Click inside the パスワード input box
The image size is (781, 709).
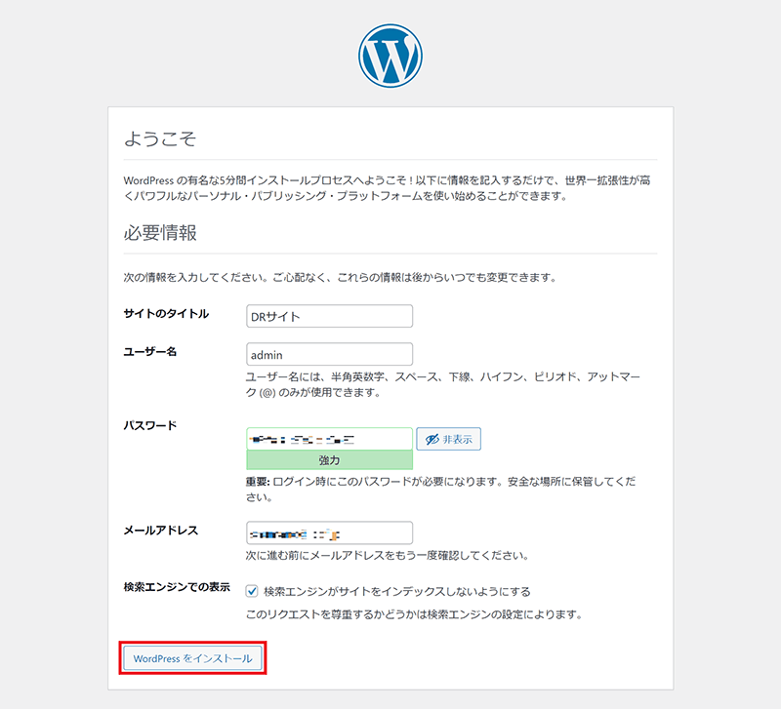click(329, 439)
